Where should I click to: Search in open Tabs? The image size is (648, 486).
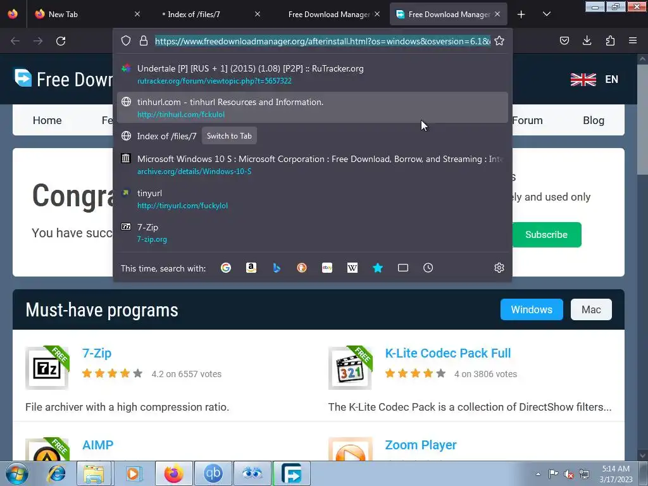(x=403, y=268)
